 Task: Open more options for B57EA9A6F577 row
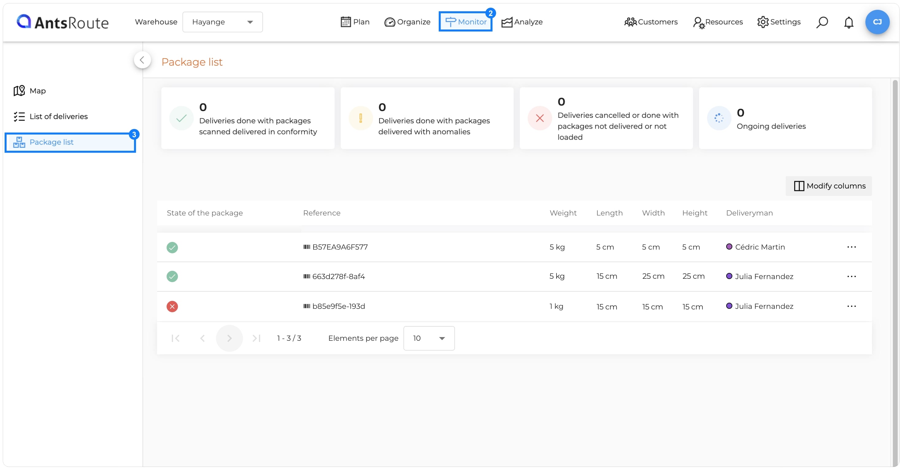pos(852,247)
